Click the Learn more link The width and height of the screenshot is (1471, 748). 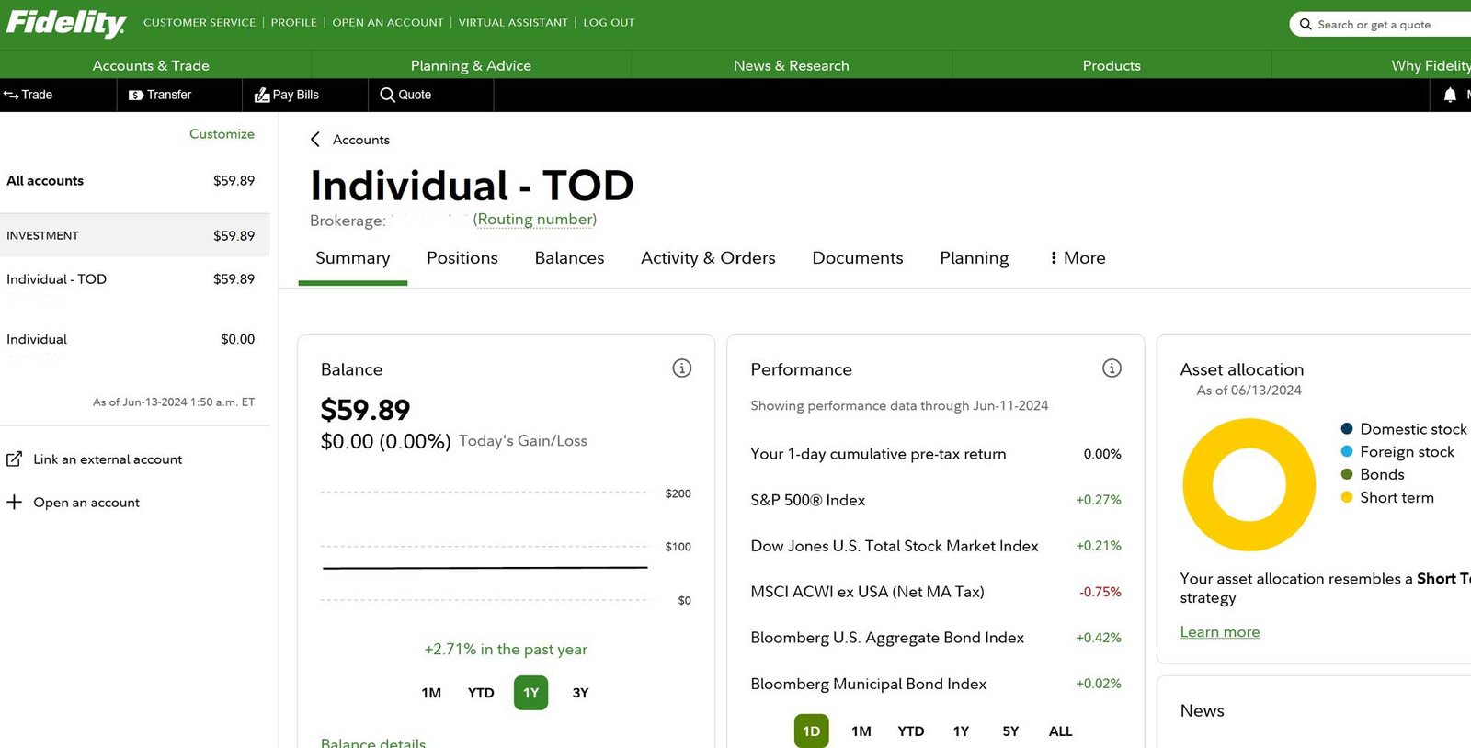[x=1219, y=632]
